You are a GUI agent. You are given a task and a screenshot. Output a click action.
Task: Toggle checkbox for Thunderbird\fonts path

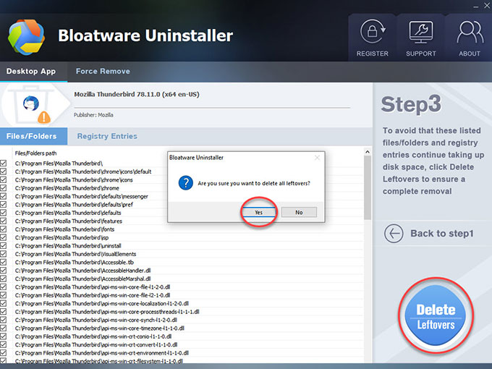[4, 229]
